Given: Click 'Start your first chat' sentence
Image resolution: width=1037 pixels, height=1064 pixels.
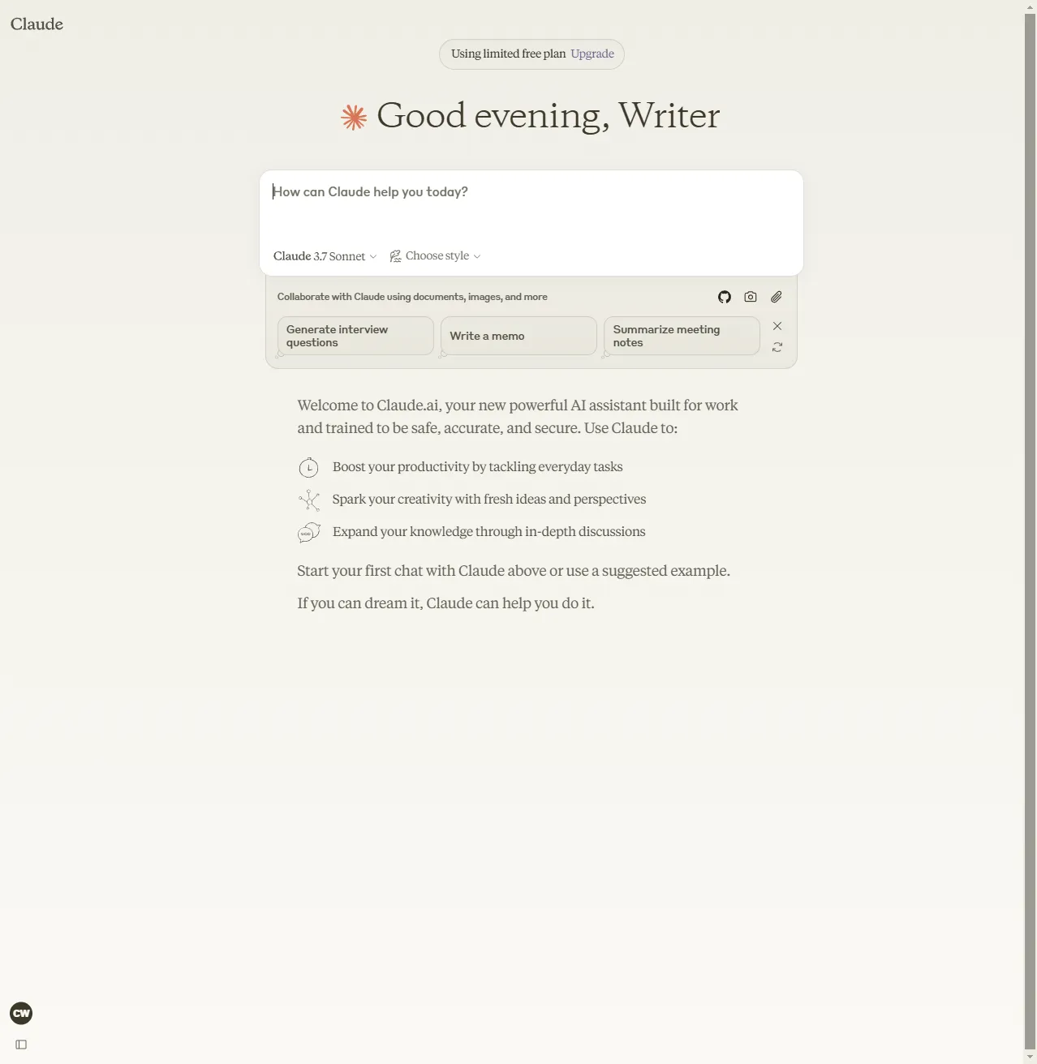Looking at the screenshot, I should click(x=514, y=571).
